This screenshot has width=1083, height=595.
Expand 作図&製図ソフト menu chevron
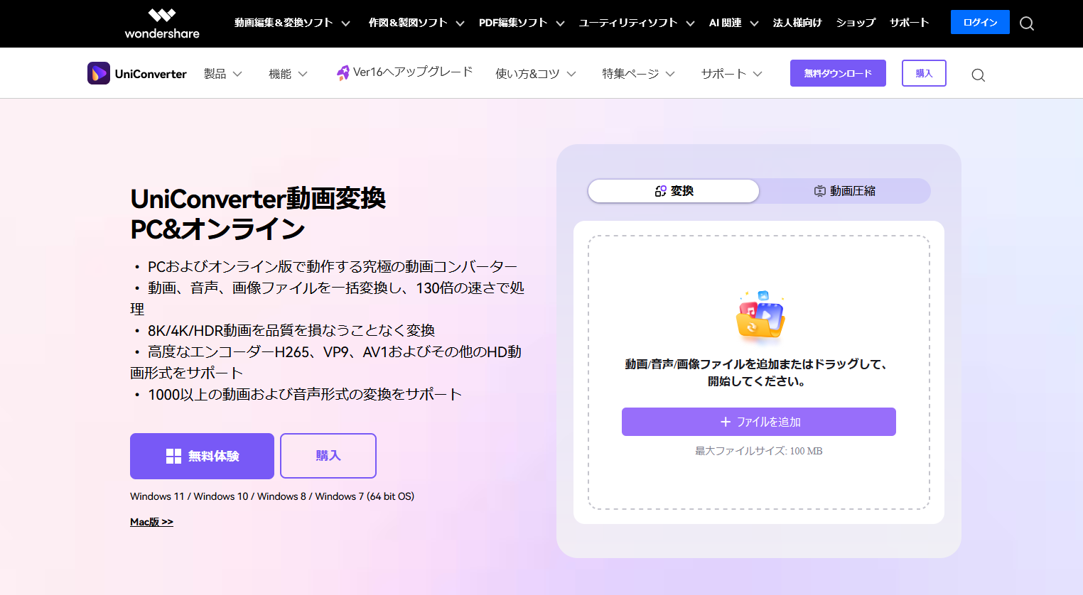460,23
